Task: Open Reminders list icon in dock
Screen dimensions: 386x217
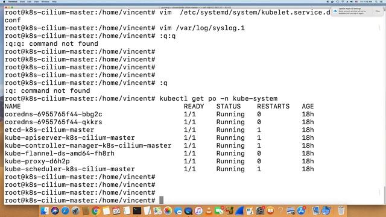Action: click(x=127, y=210)
